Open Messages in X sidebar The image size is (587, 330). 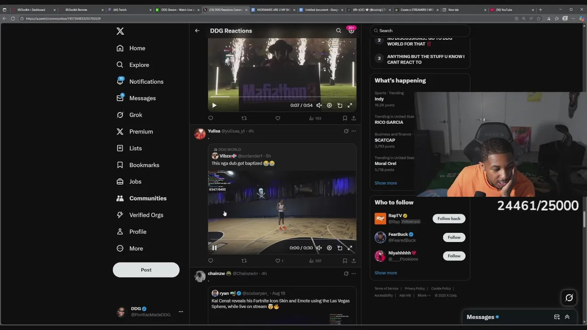click(136, 98)
